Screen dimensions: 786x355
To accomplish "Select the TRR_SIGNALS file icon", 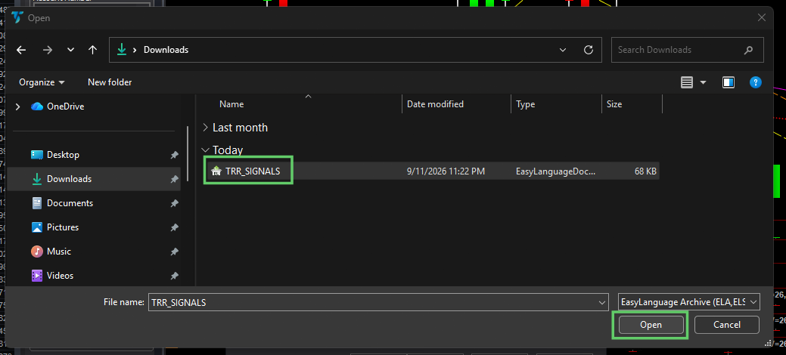I will [x=216, y=171].
